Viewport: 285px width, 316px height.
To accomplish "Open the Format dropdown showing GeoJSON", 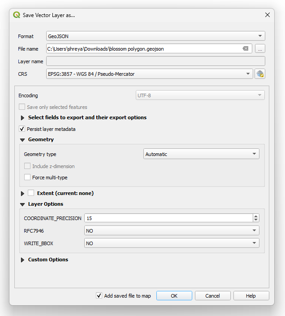I will coord(155,36).
